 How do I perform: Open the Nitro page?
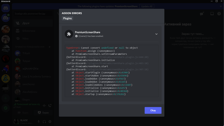coord(33,38)
